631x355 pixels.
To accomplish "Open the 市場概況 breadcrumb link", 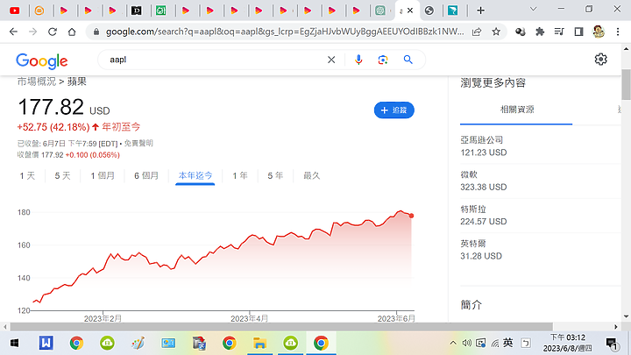I will tap(37, 82).
